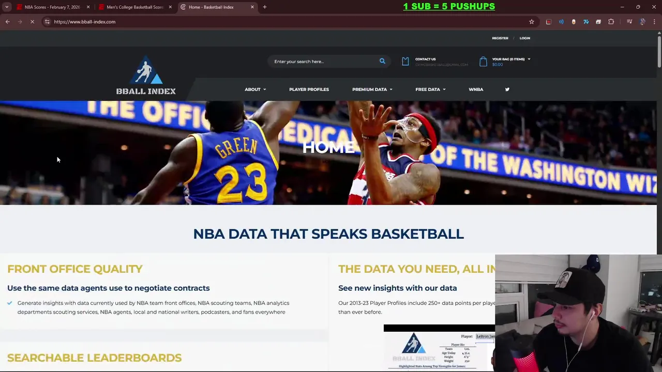Open the Twitter bird icon link
This screenshot has height=372, width=662.
click(x=507, y=89)
